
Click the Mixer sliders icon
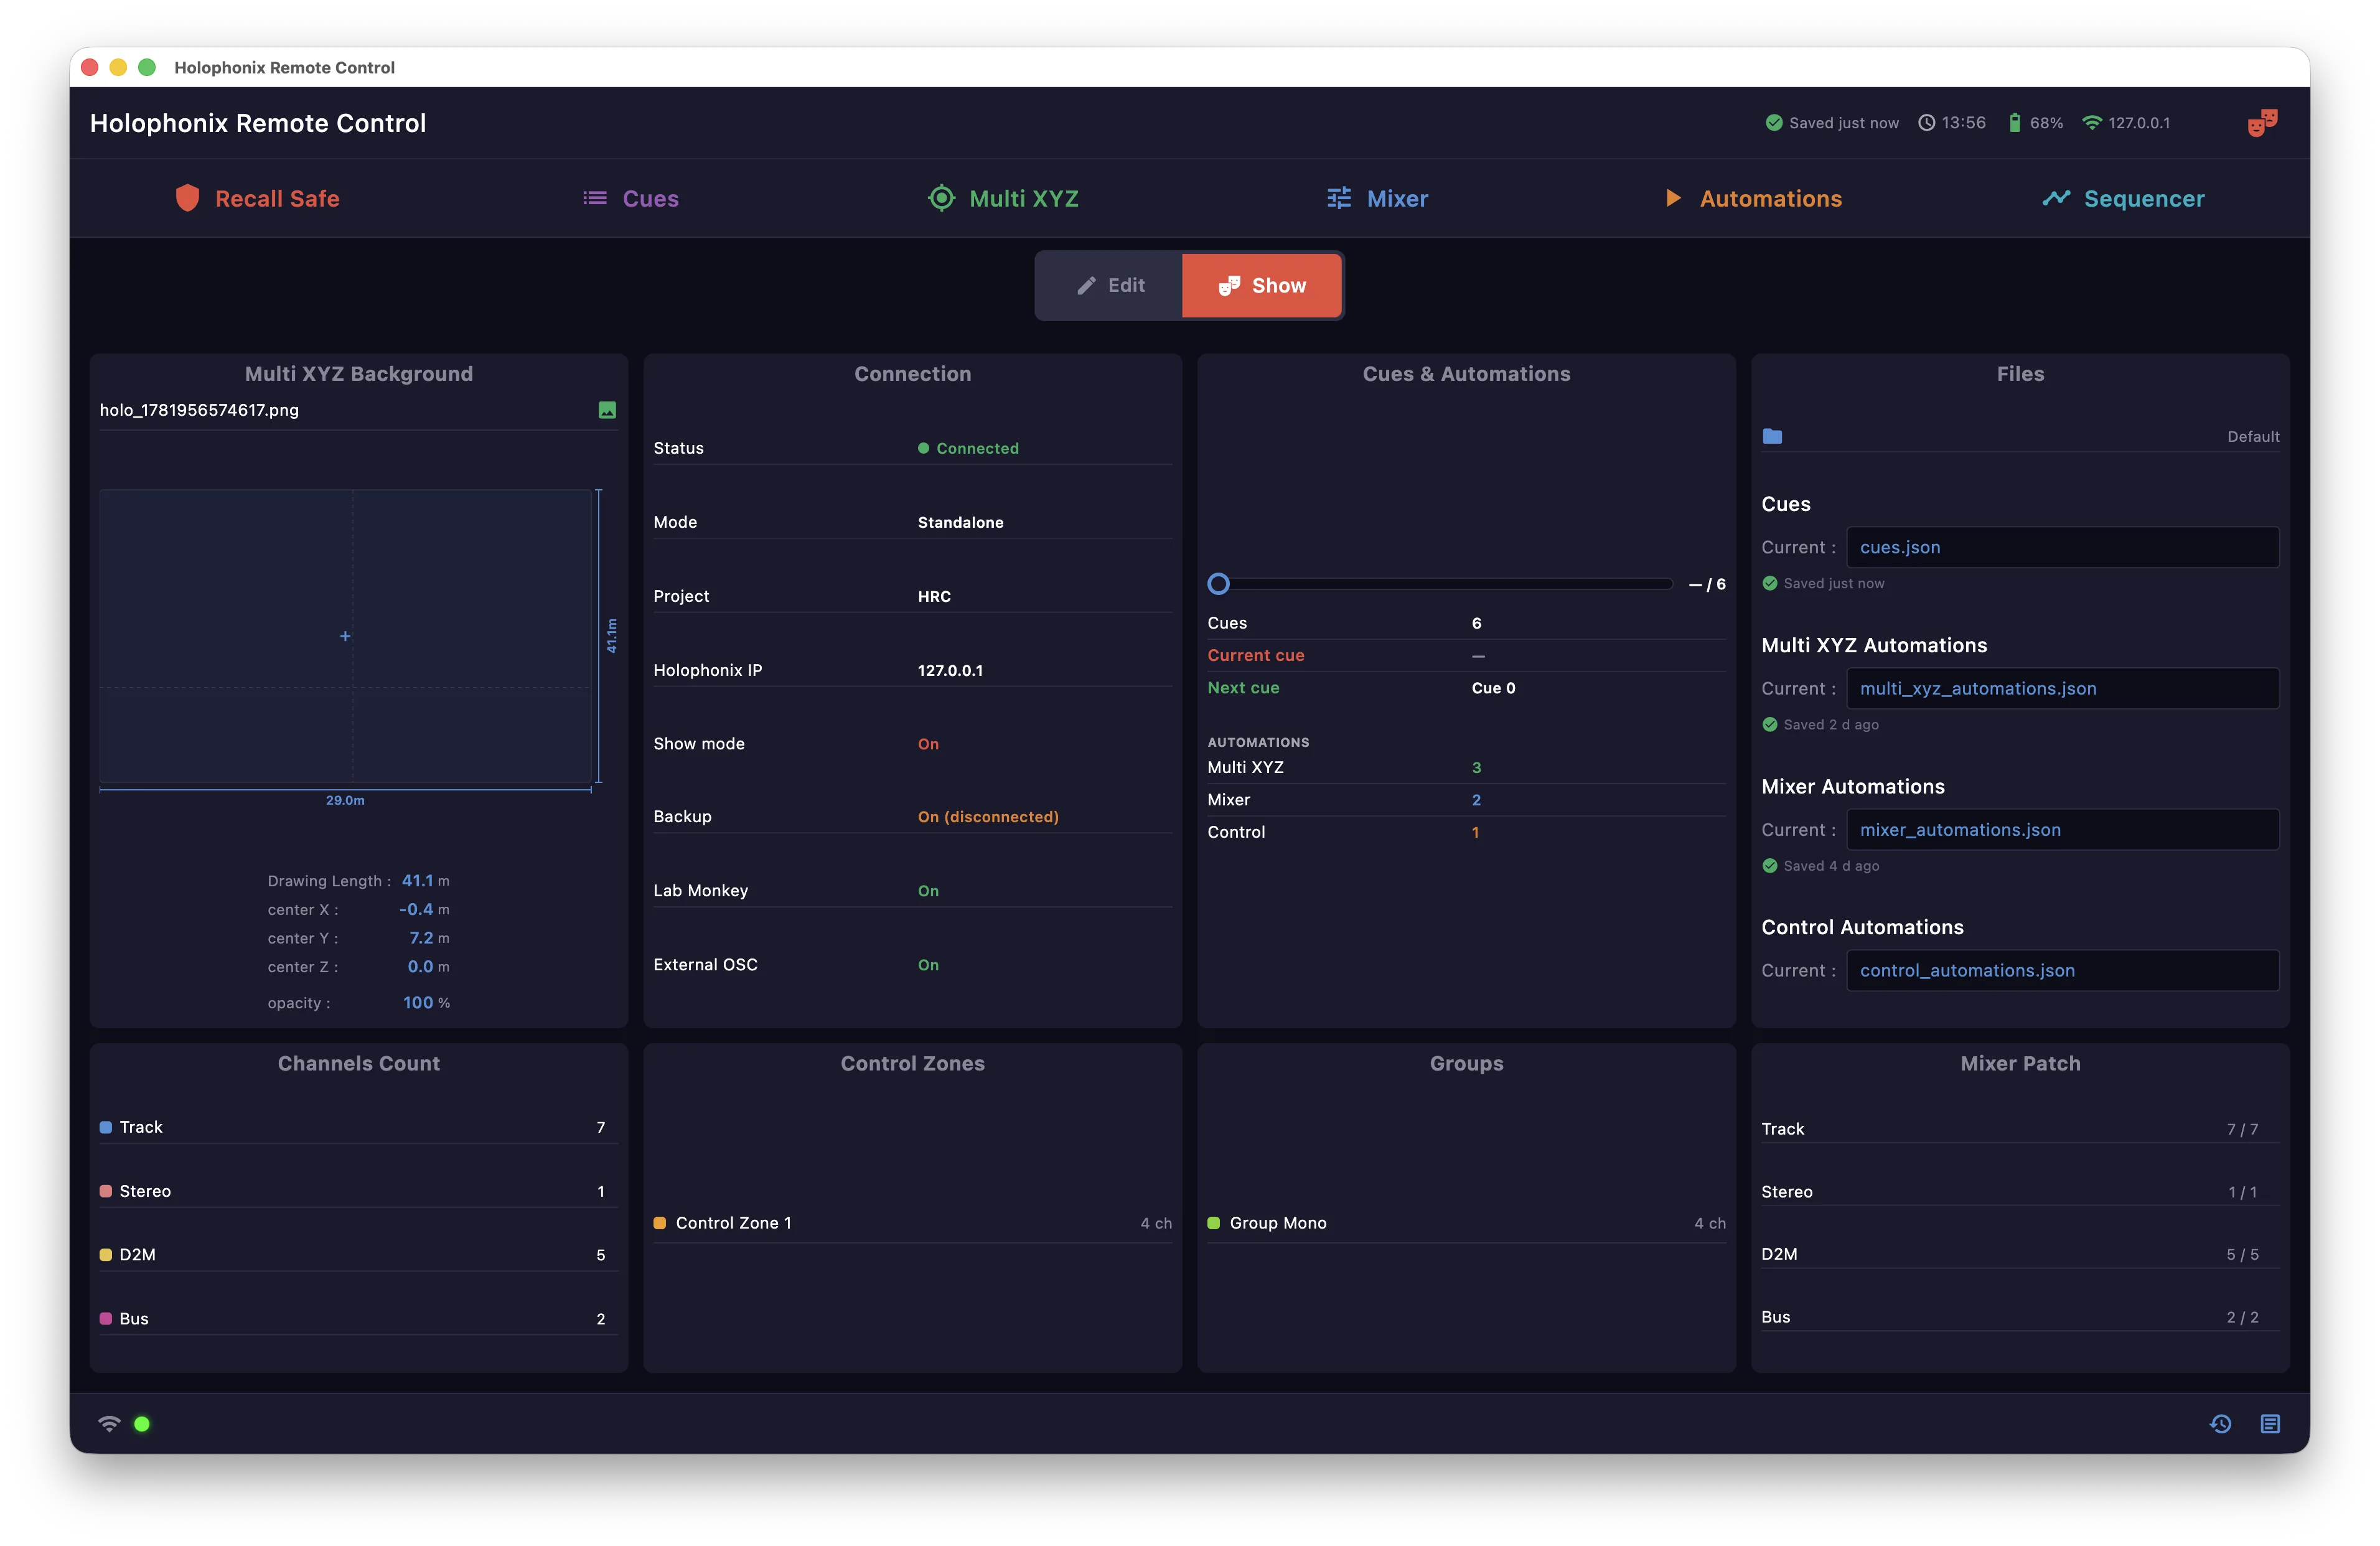click(1339, 198)
